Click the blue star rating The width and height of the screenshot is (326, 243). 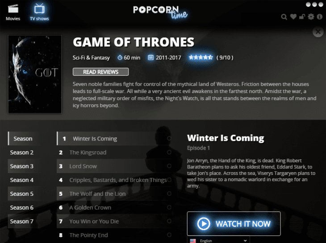[x=201, y=57]
